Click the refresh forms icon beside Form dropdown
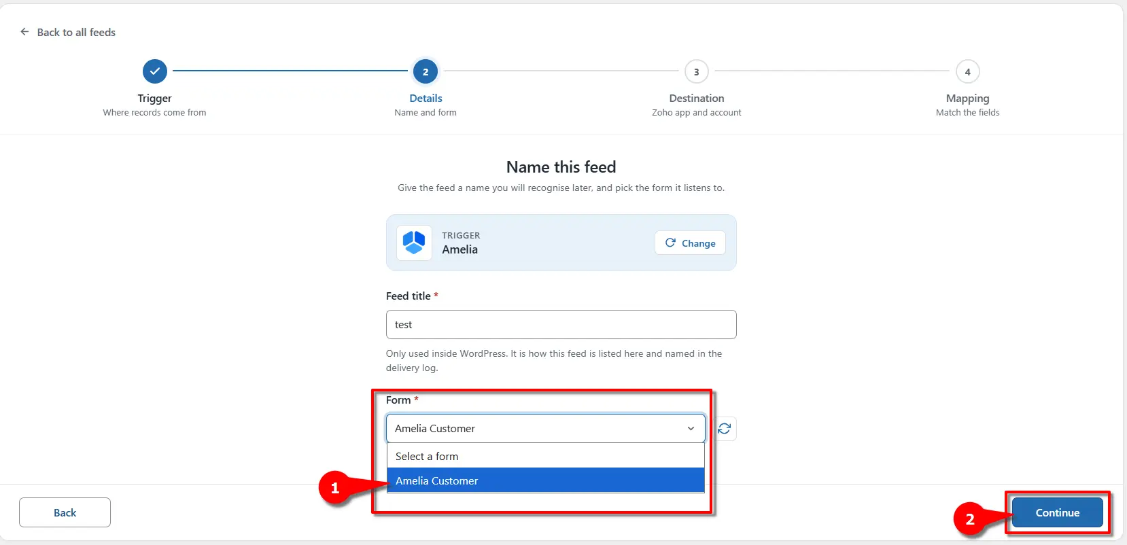This screenshot has width=1127, height=545. (725, 429)
